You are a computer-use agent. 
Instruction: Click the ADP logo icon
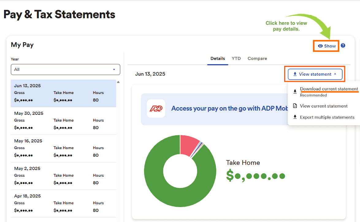pyautogui.click(x=156, y=108)
